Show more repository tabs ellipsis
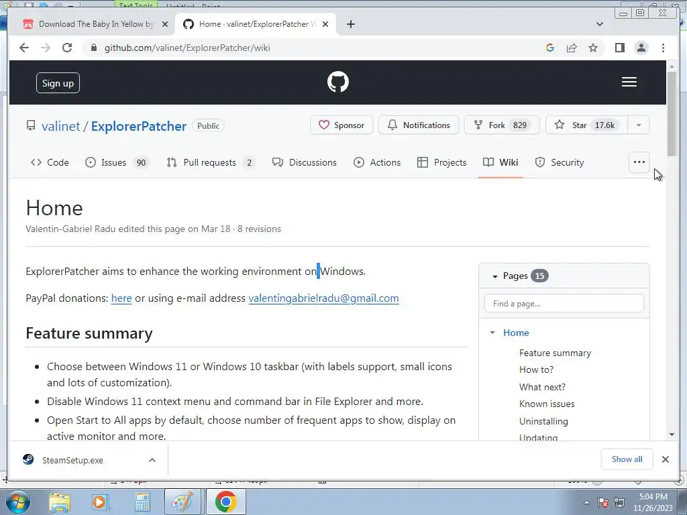The image size is (687, 515). [x=639, y=162]
